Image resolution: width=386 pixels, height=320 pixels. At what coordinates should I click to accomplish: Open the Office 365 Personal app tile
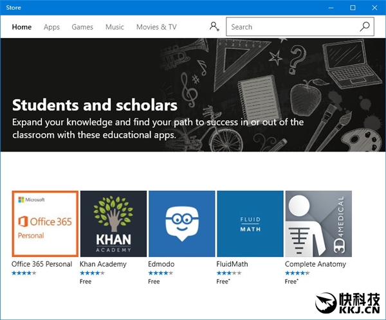[x=45, y=224]
